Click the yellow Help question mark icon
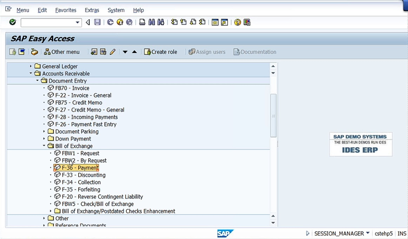This screenshot has height=239, width=408. click(x=237, y=22)
